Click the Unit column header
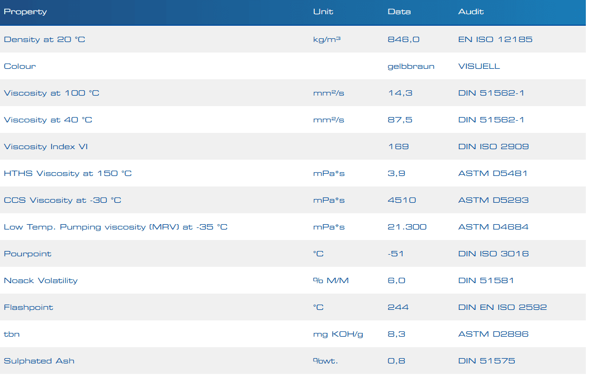The height and width of the screenshot is (375, 589). pos(323,12)
